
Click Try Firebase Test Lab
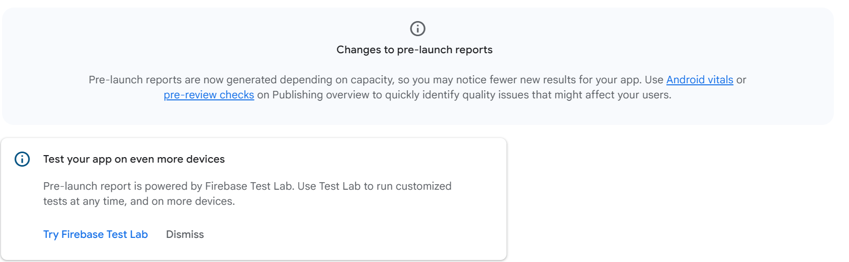click(x=96, y=234)
